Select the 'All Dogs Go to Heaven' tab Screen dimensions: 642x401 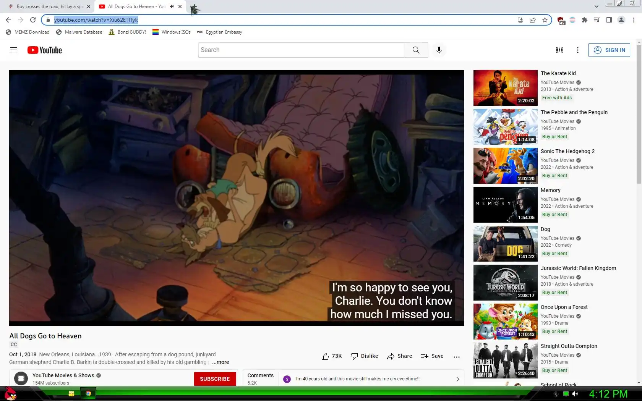pyautogui.click(x=136, y=6)
